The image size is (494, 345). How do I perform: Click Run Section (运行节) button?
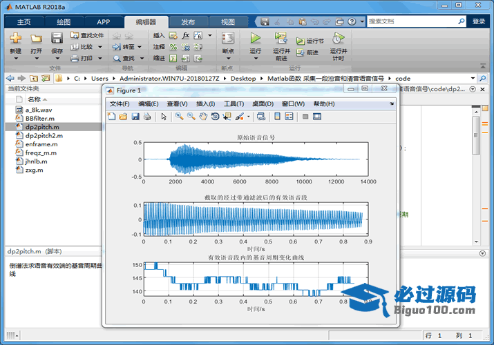pyautogui.click(x=310, y=41)
